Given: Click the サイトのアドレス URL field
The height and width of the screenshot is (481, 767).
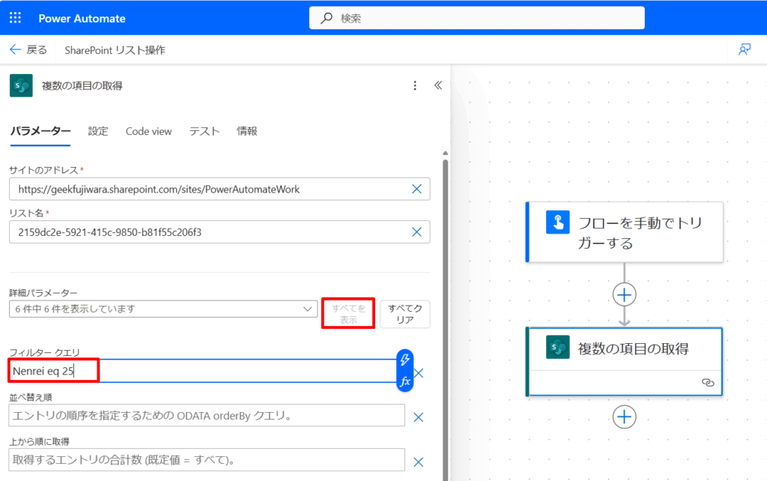Looking at the screenshot, I should click(219, 189).
